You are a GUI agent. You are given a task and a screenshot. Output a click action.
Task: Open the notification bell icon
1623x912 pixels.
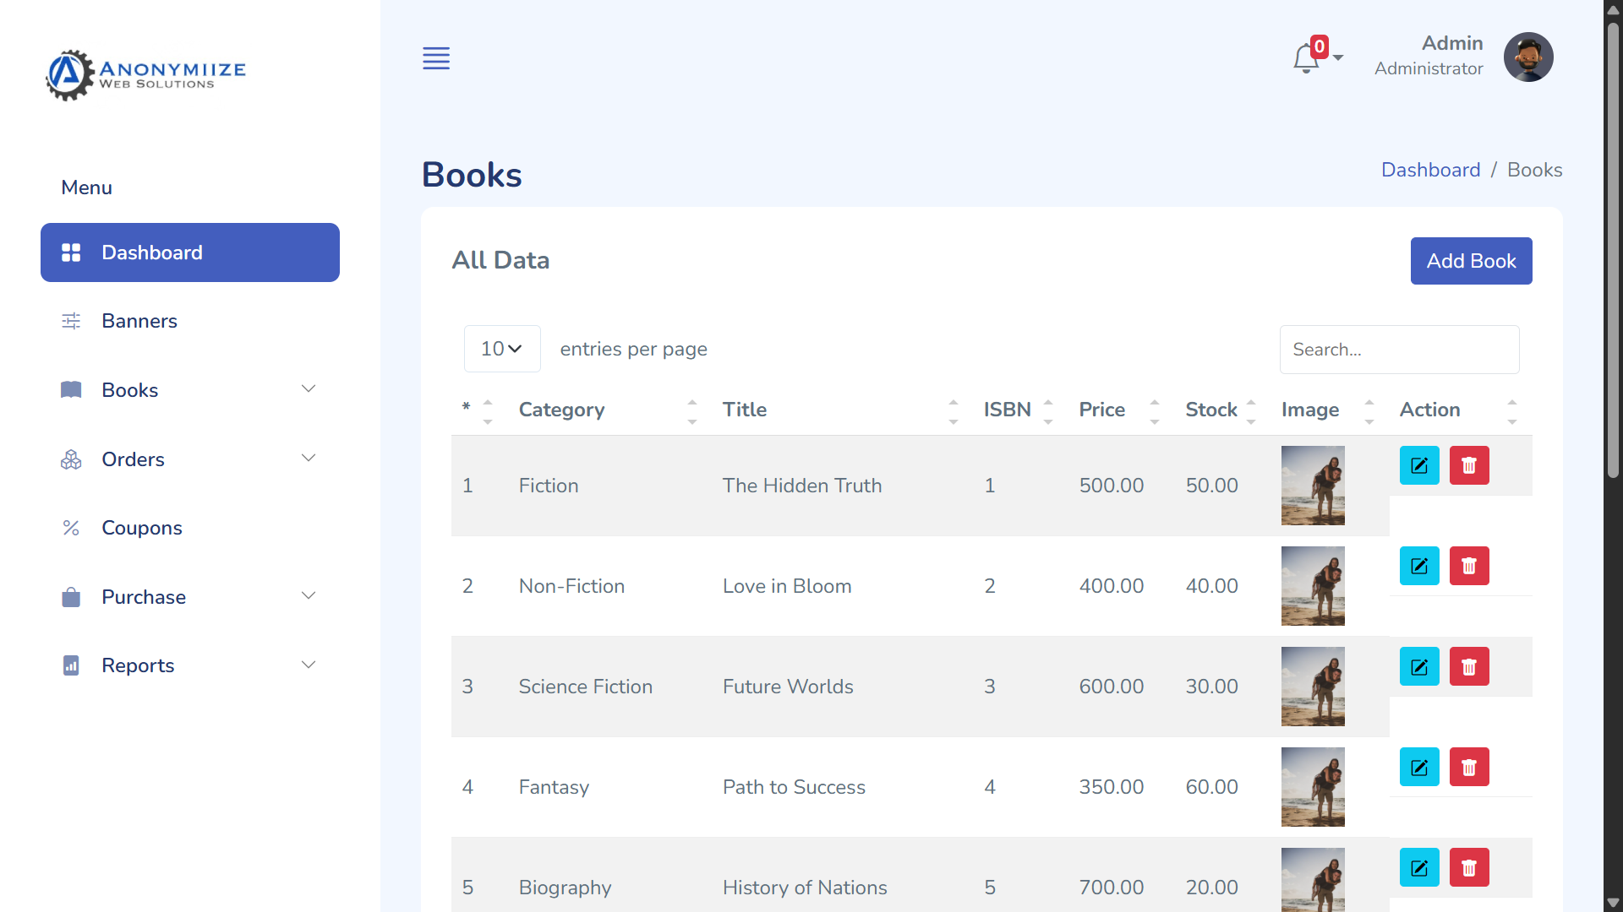[1306, 58]
